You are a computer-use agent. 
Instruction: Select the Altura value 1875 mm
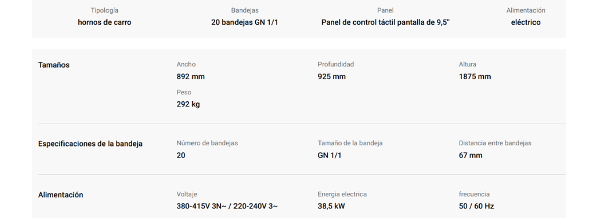pyautogui.click(x=475, y=77)
